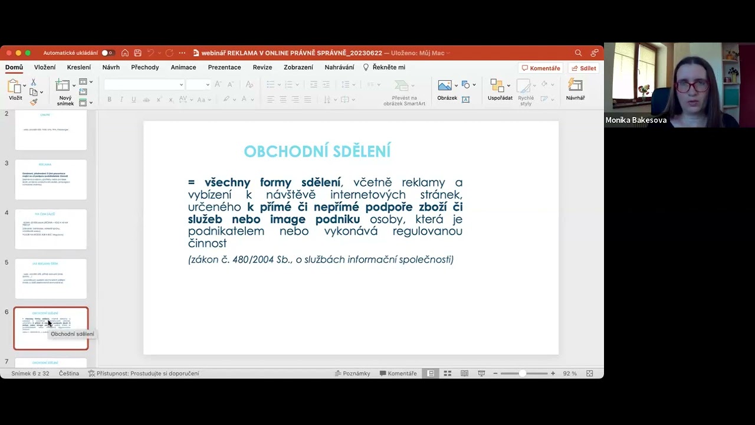
Task: Open the Nahrávání ribbon tab
Action: click(x=339, y=67)
